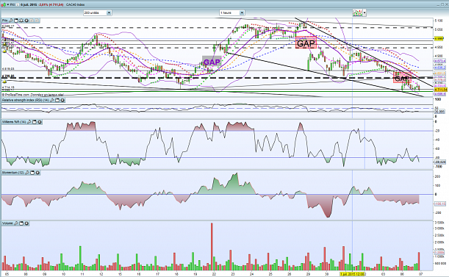Maximize the chart window

[x=442, y=4]
